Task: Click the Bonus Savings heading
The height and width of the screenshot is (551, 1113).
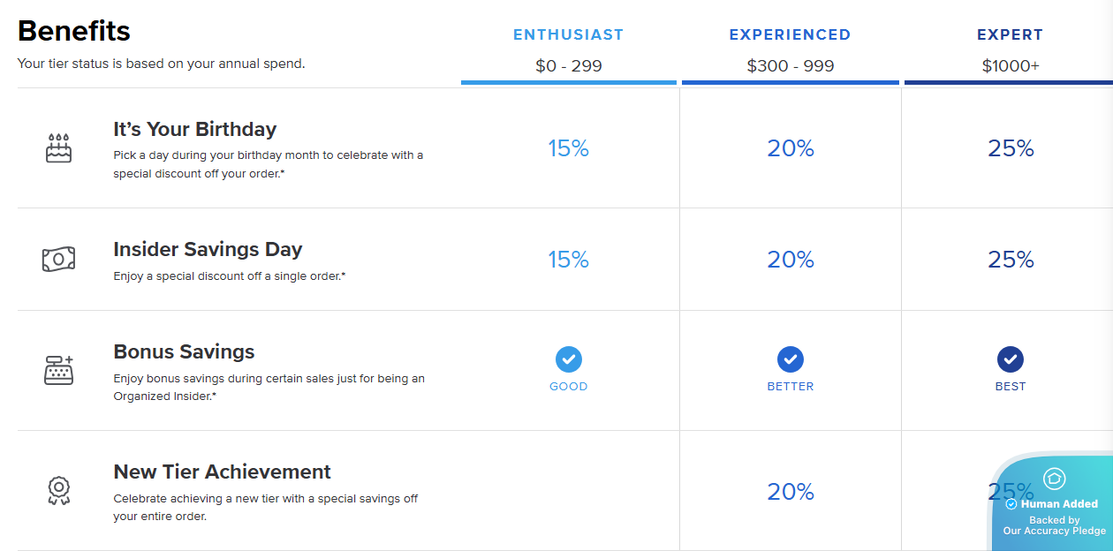Action: (x=184, y=351)
